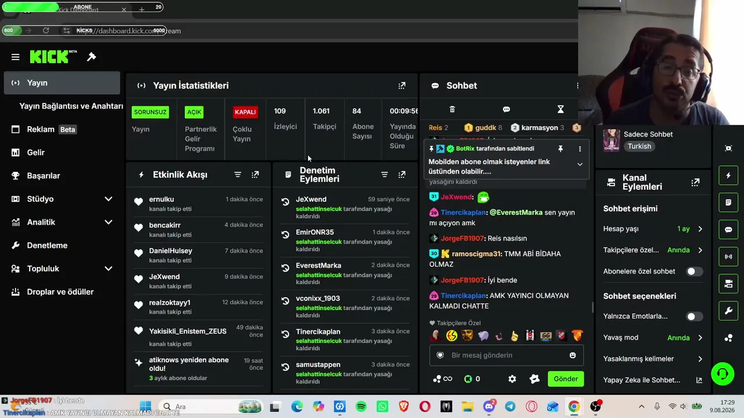Click the Turkish language tag

639,146
